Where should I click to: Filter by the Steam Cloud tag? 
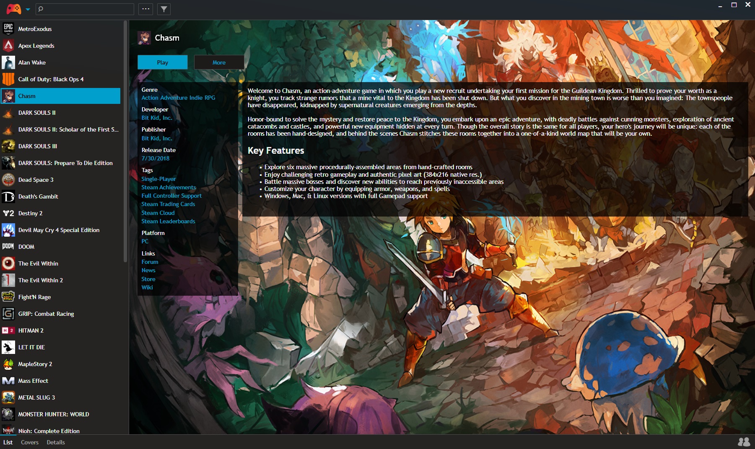[x=158, y=213]
